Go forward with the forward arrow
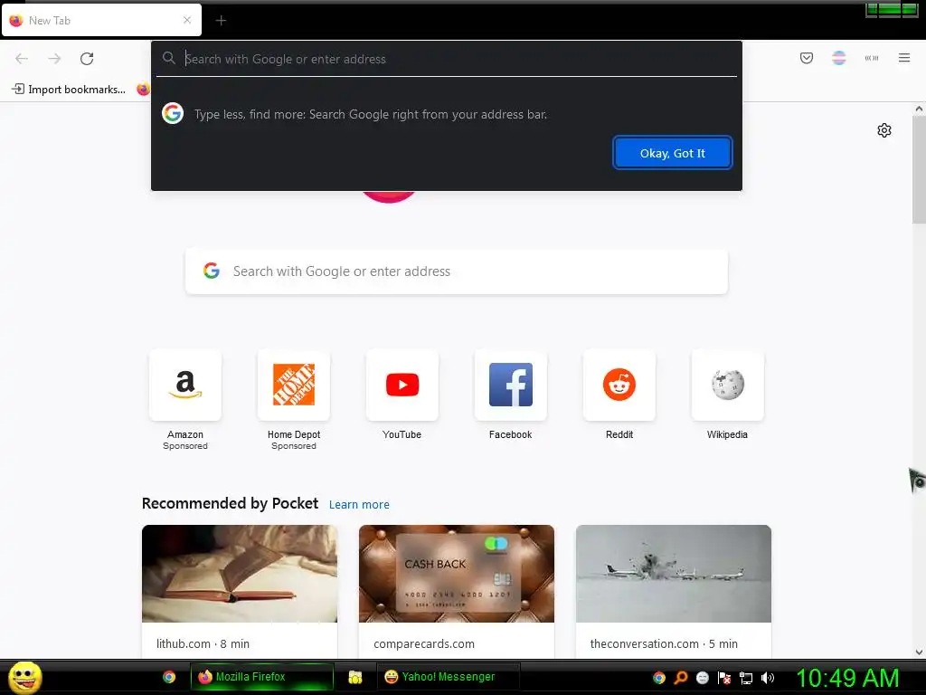This screenshot has height=695, width=926. click(x=54, y=59)
